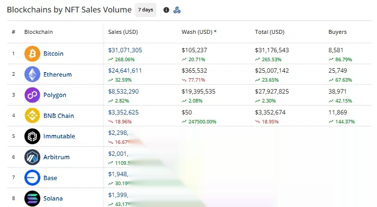Click the Immutable logo icon
377x207 pixels.
[x=32, y=136]
